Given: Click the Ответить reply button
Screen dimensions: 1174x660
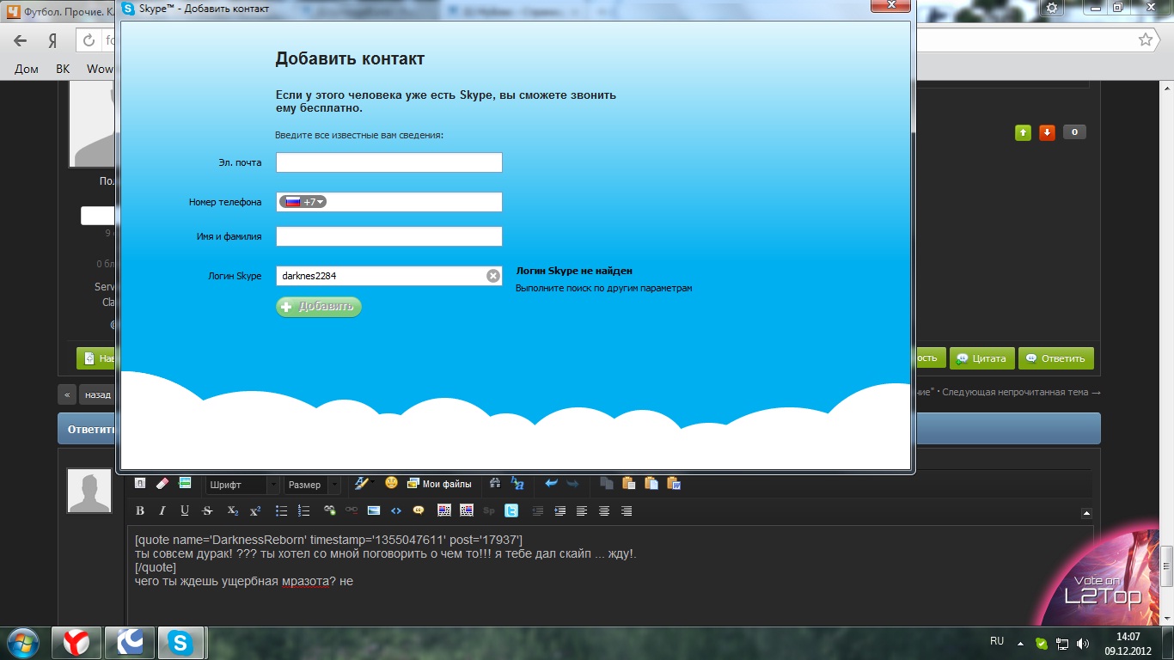Looking at the screenshot, I should 1055,358.
